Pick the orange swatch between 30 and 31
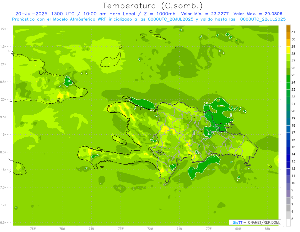 coord(288,36)
